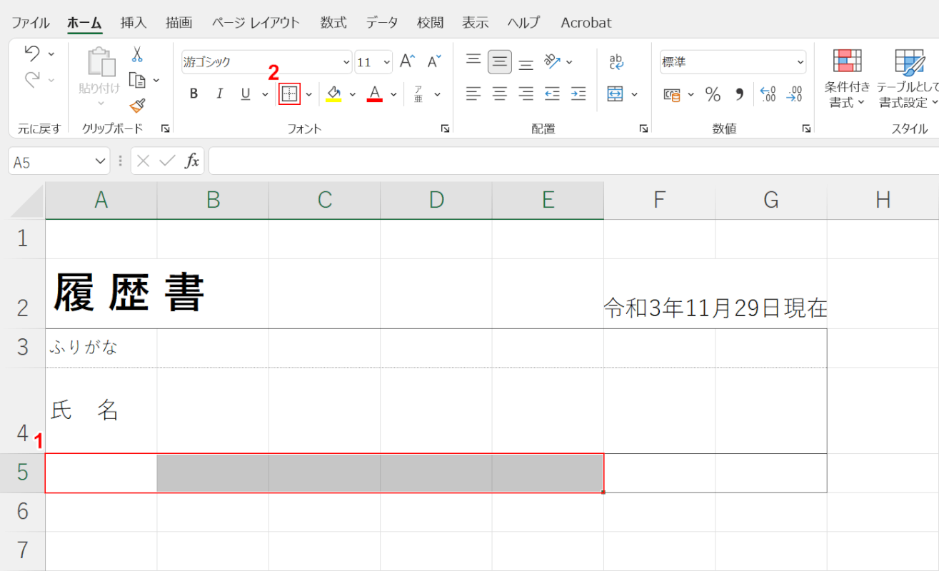Click the Redo arrow icon
This screenshot has width=939, height=571.
click(33, 79)
